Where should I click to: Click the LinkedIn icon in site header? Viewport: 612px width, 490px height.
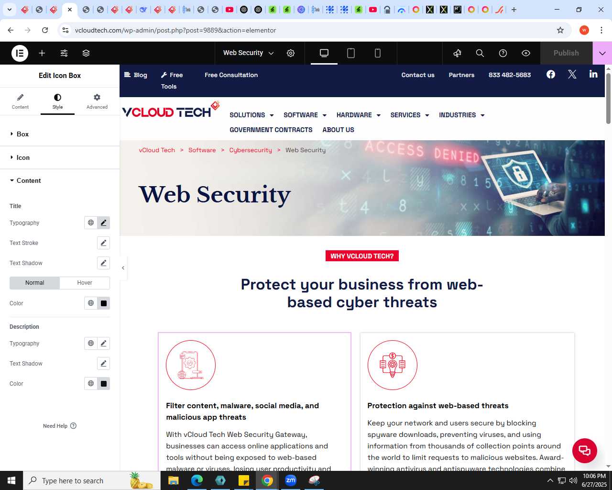click(593, 74)
